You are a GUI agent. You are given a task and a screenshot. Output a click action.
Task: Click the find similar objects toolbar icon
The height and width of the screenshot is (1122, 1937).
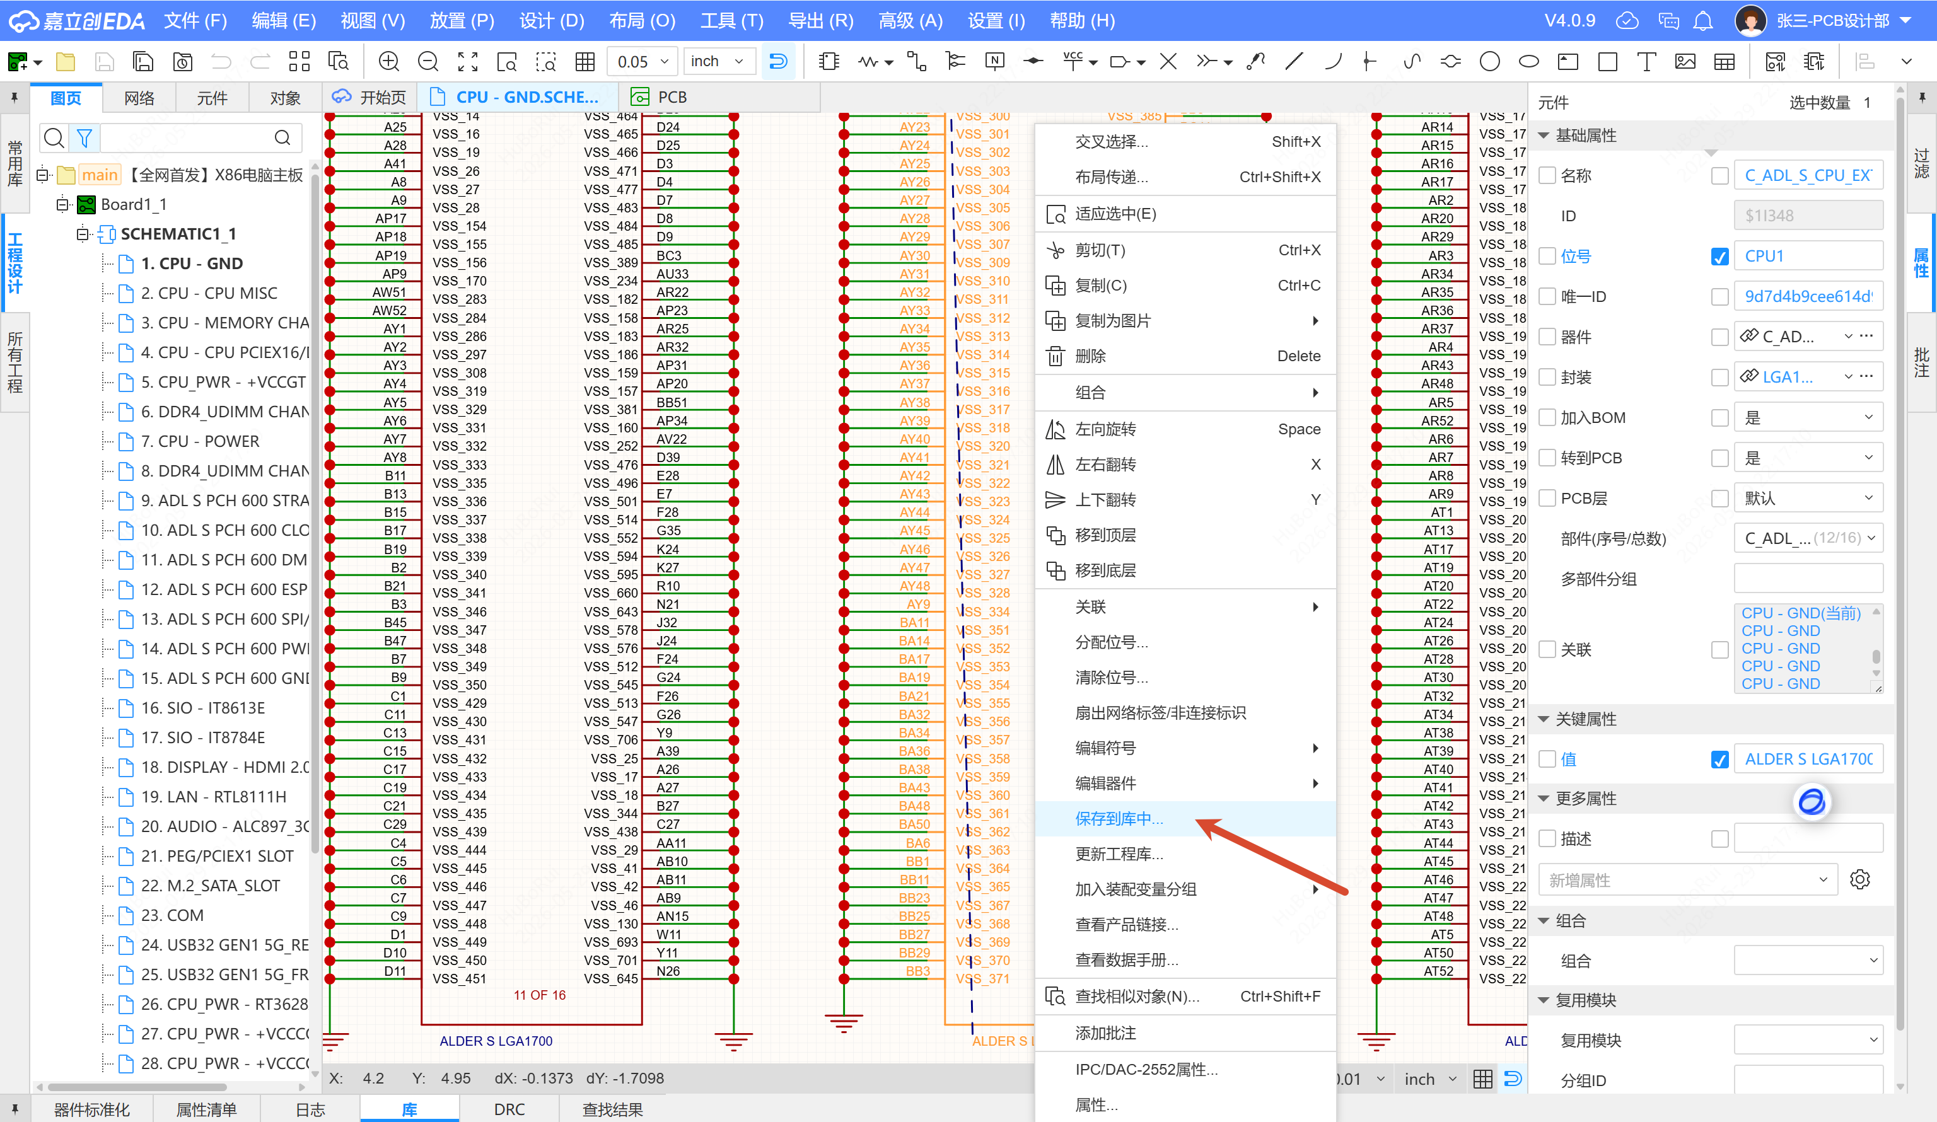click(x=337, y=62)
